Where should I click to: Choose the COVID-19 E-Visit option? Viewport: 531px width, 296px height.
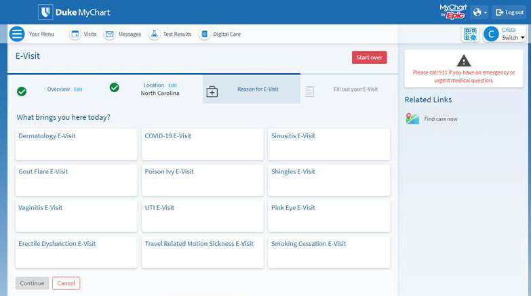click(x=202, y=144)
